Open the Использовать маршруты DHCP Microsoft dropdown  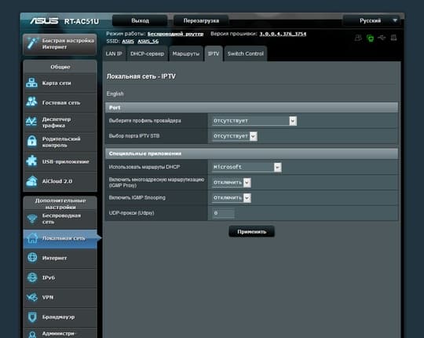(247, 167)
